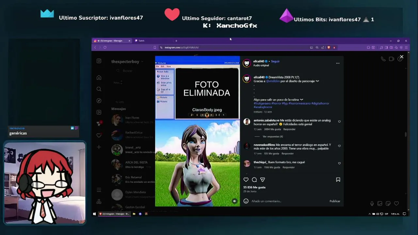Screen dimensions: 418x235
Task: Open the #frutigeraero hashtag
Action: [x=262, y=103]
